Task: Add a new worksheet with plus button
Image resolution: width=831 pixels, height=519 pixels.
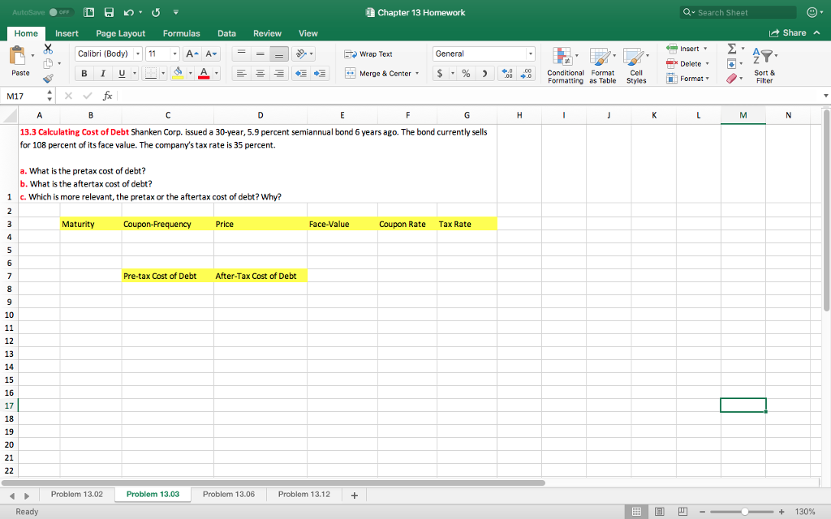Action: coord(353,494)
